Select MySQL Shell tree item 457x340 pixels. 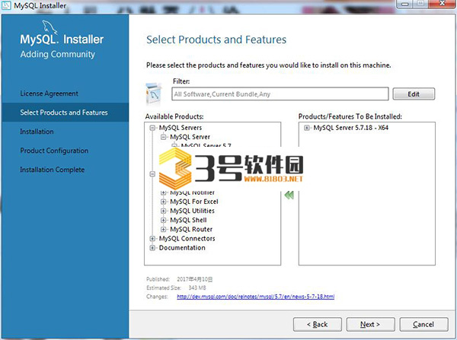coord(188,221)
